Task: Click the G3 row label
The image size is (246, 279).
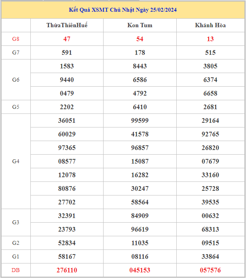Action: click(16, 222)
